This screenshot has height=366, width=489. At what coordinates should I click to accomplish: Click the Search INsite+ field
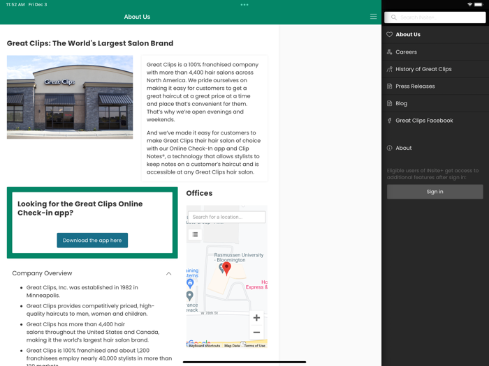click(x=435, y=17)
